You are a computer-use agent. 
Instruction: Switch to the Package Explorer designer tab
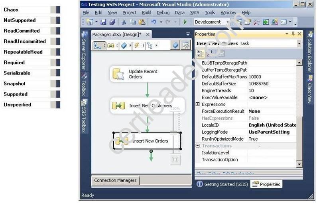click(152, 46)
